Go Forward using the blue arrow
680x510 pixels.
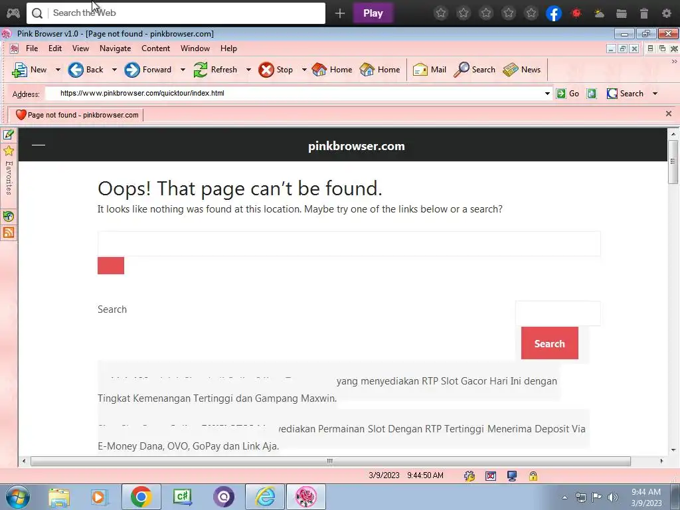(132, 70)
